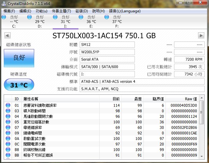Viewport: 209px width, 163px height.
Task: Select row 報告不可糾正錯誤
Action: 101,155
